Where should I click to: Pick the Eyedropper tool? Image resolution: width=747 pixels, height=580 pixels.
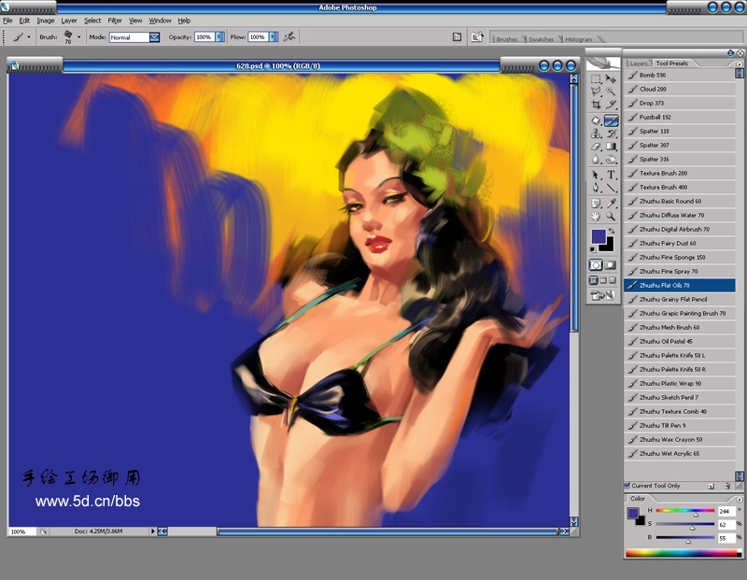611,204
